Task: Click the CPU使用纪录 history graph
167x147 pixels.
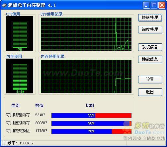Action: 86,34
